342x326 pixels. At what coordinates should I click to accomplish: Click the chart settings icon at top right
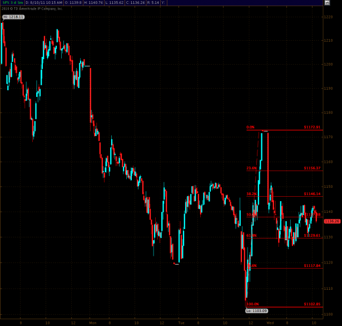pyautogui.click(x=327, y=3)
